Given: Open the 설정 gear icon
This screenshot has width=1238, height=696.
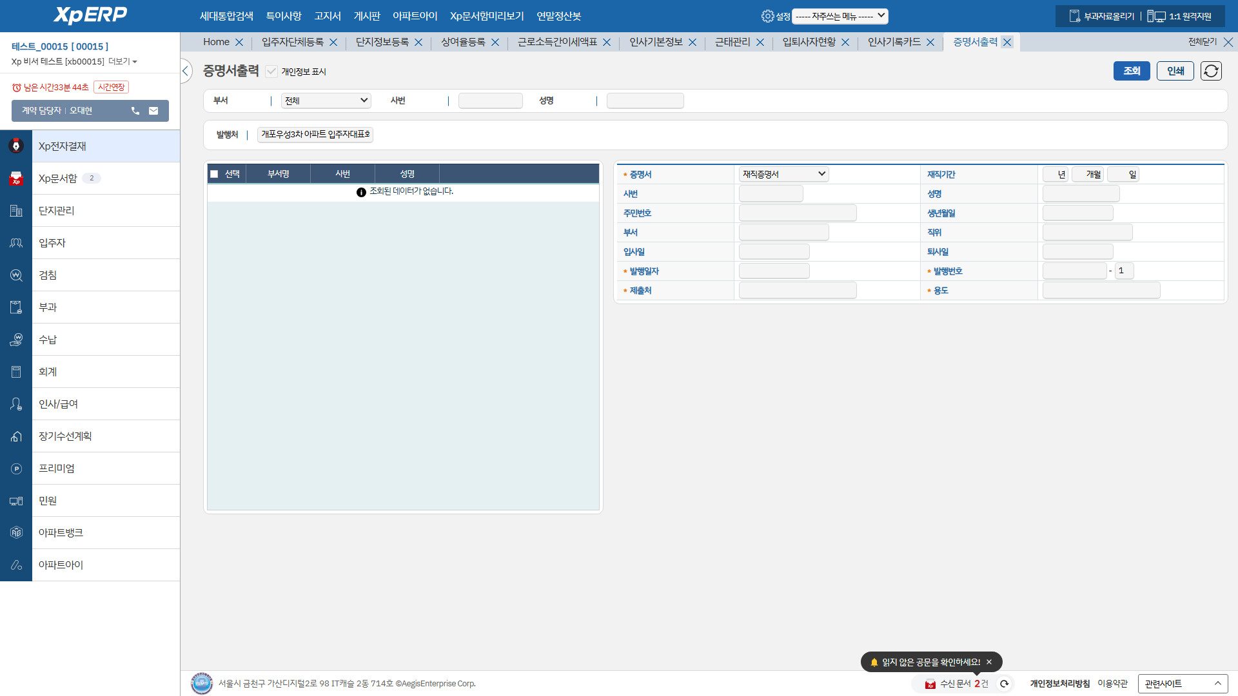Looking at the screenshot, I should coord(767,16).
